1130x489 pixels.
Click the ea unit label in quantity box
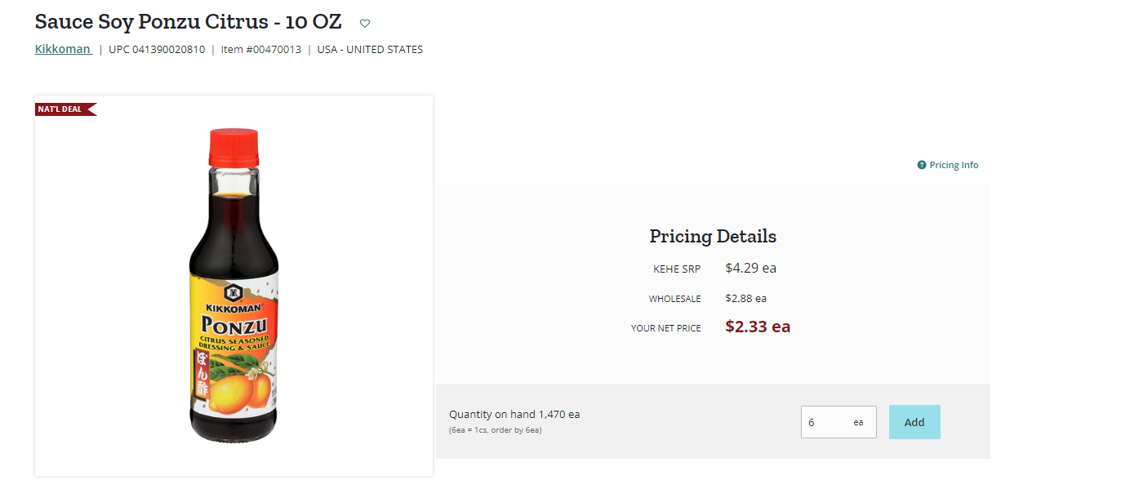coord(858,422)
